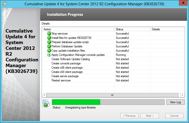
Task: Cancel the installation
Action: [174, 116]
